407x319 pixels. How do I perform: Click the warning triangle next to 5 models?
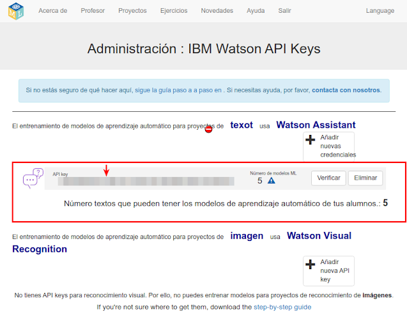272,180
